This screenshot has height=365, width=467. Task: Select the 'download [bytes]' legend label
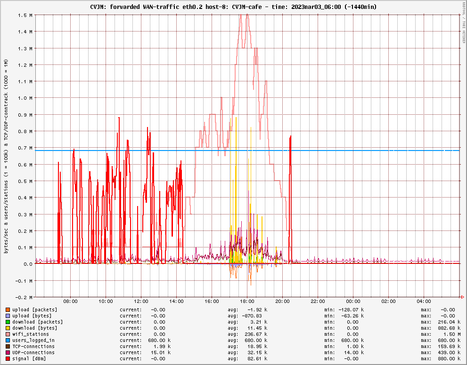click(x=34, y=328)
